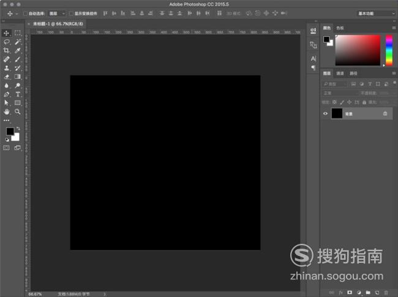The image size is (398, 297).
Task: Click Create adjustment layer button
Action: tap(359, 293)
